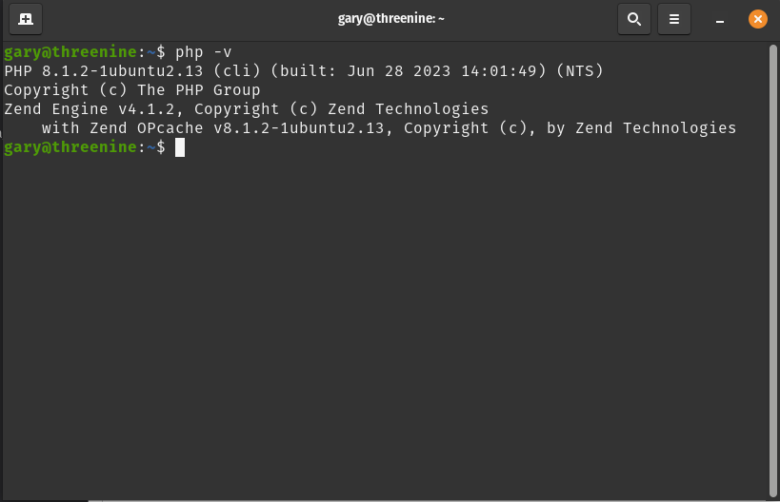780x502 pixels.
Task: Click the first green gary@threenine prompt
Action: (70, 51)
